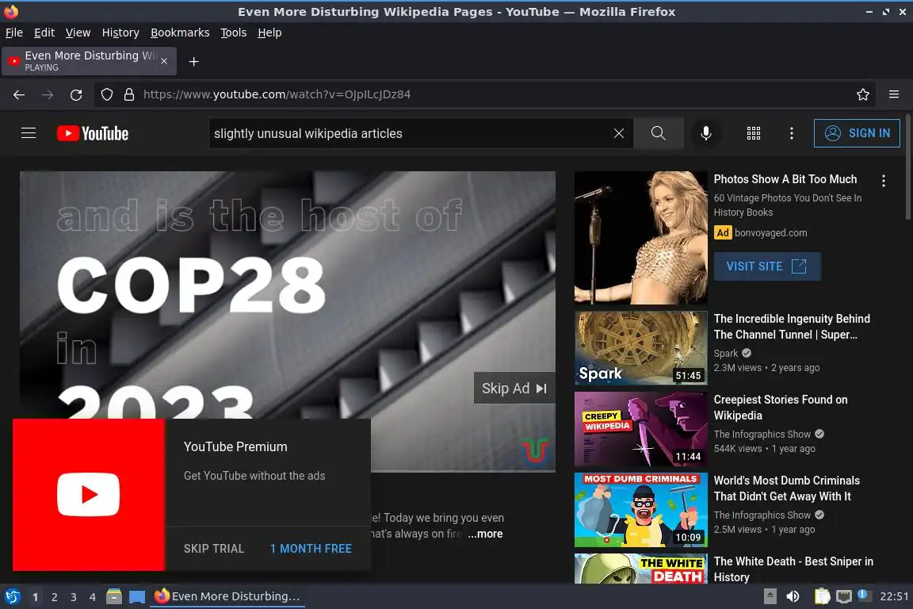Open The Incredible Ingenuity Behind Channel Tunnel title
913x609 pixels.
792,327
